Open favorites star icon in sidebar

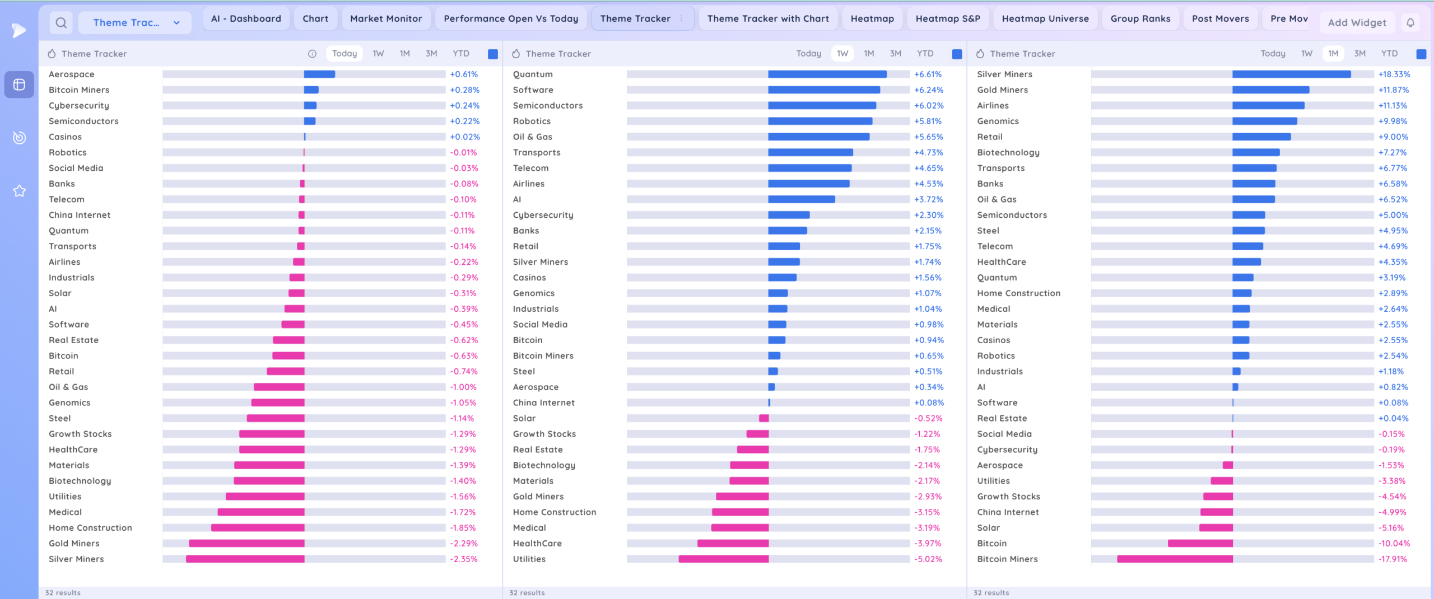point(19,191)
